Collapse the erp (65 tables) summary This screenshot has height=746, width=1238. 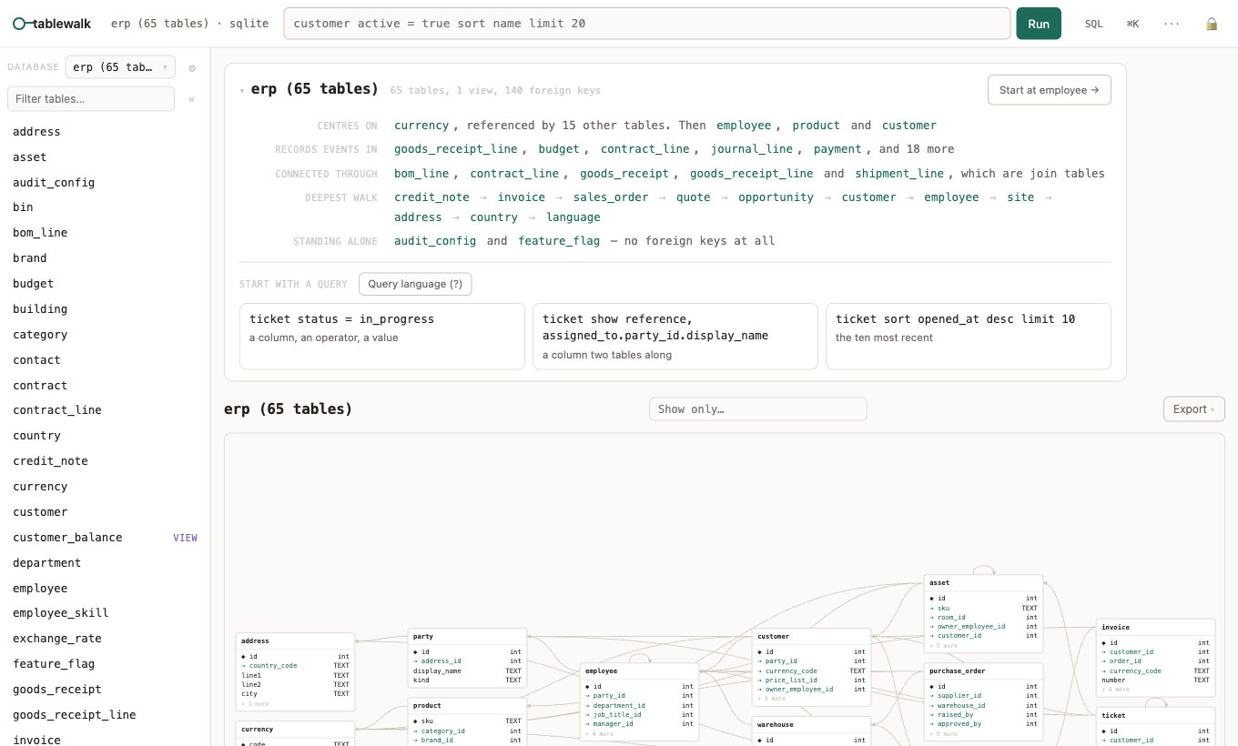(x=242, y=90)
